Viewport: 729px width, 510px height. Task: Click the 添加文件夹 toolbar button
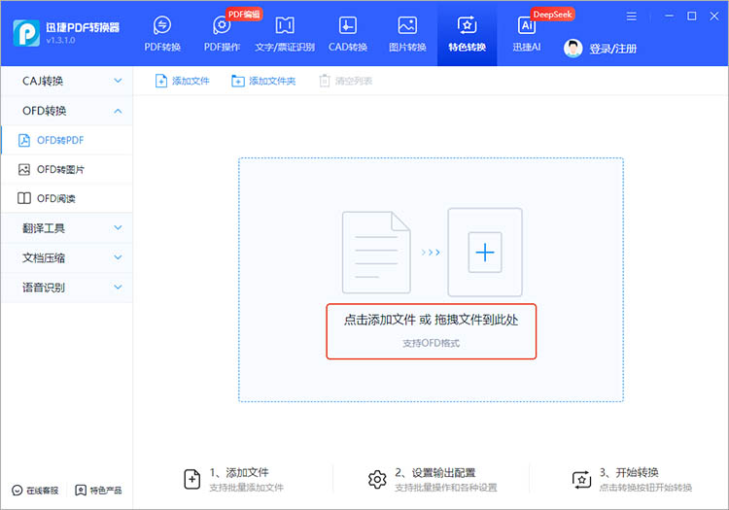263,81
